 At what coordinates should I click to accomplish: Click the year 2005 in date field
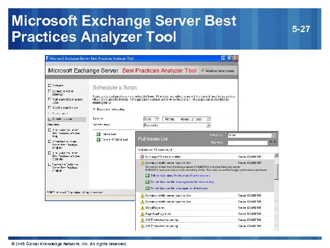[x=199, y=119]
